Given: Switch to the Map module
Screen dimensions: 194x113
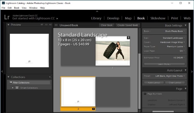Looking at the screenshot, I should (x=128, y=18).
